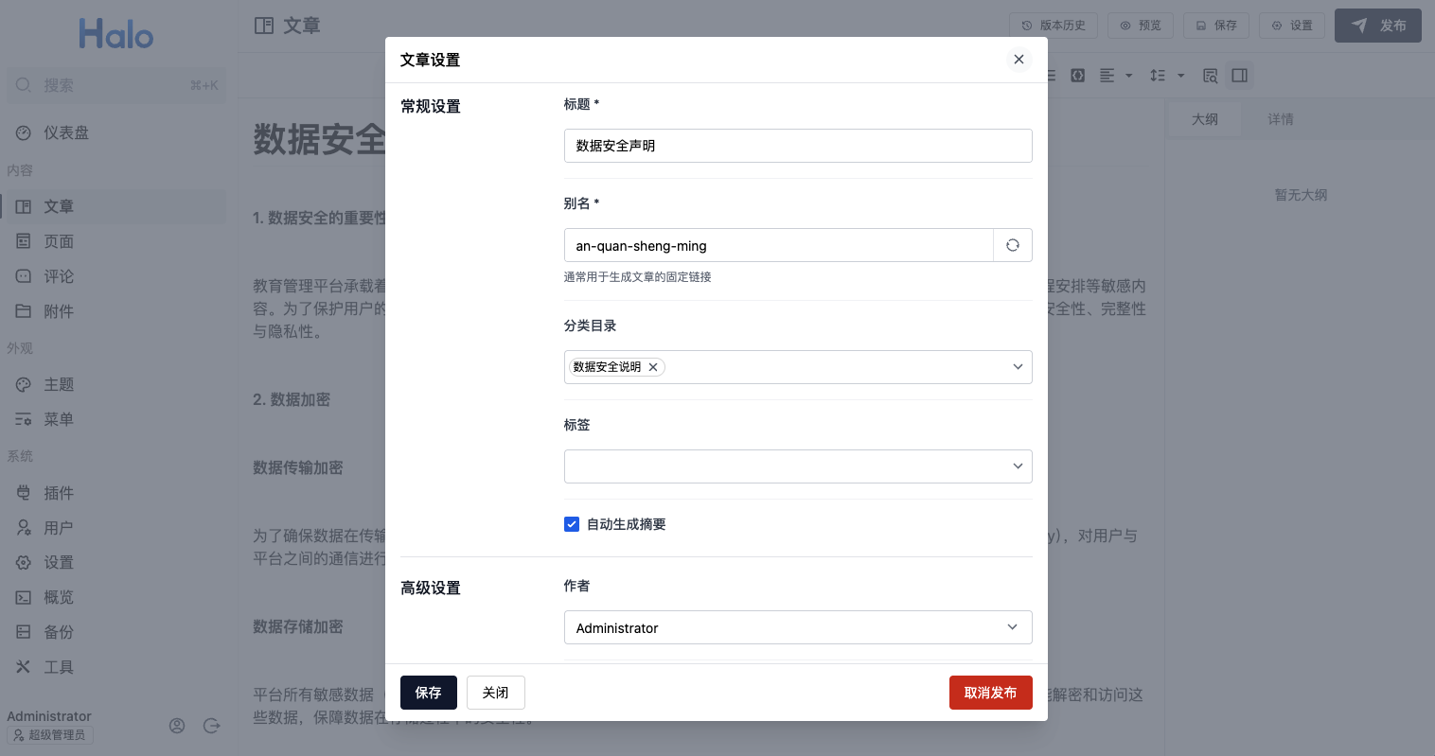Remove the 数据安全说明 category tag
Screen dimensions: 1435x756
(x=653, y=367)
